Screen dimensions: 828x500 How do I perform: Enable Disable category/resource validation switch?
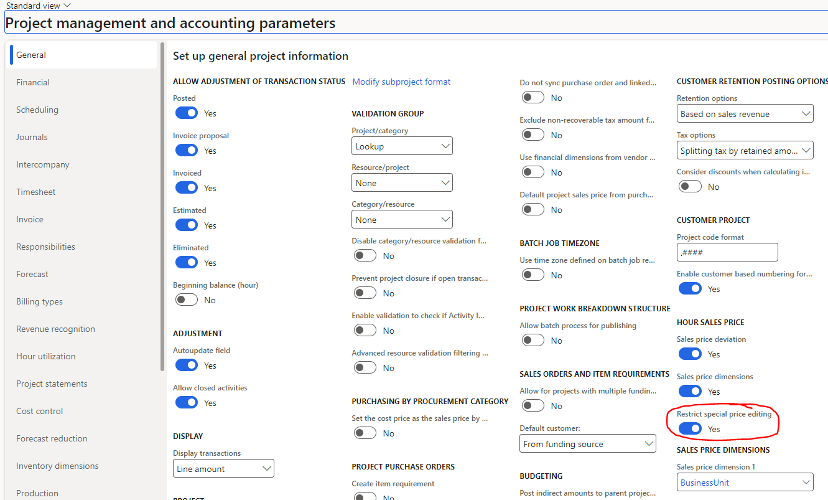click(365, 255)
